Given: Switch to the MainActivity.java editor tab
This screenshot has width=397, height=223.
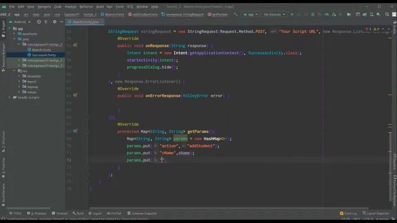Looking at the screenshot, I should click(x=85, y=22).
